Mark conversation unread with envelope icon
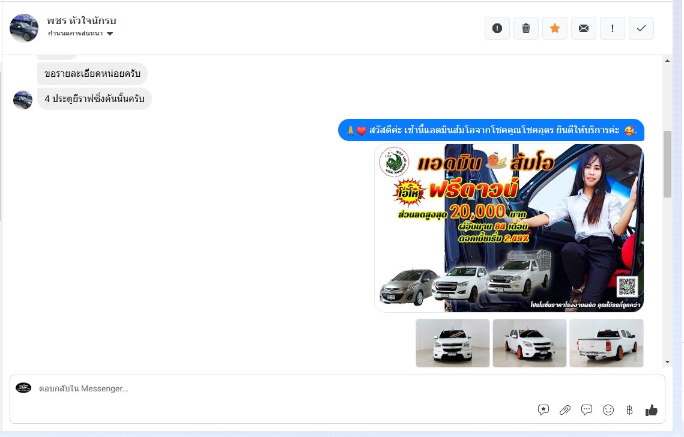The image size is (684, 437). (x=583, y=28)
